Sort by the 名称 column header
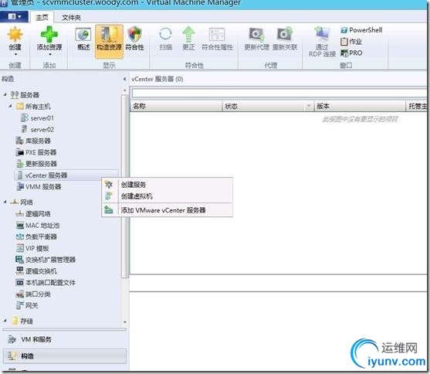 tap(175, 106)
